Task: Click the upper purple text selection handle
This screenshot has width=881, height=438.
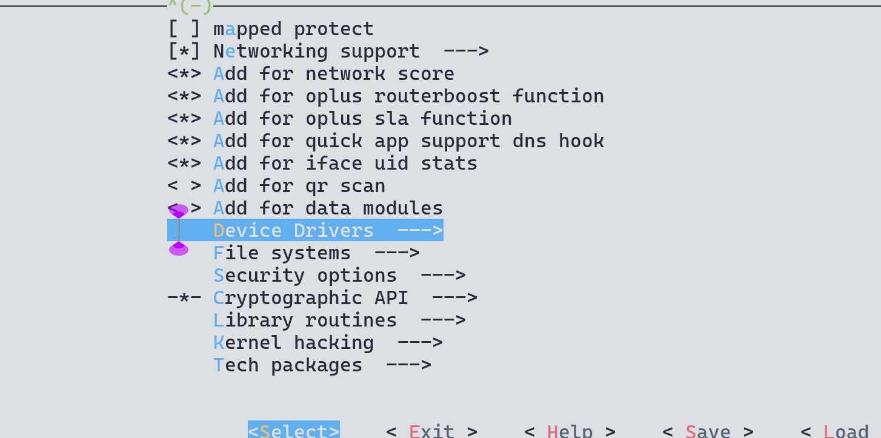Action: [179, 211]
